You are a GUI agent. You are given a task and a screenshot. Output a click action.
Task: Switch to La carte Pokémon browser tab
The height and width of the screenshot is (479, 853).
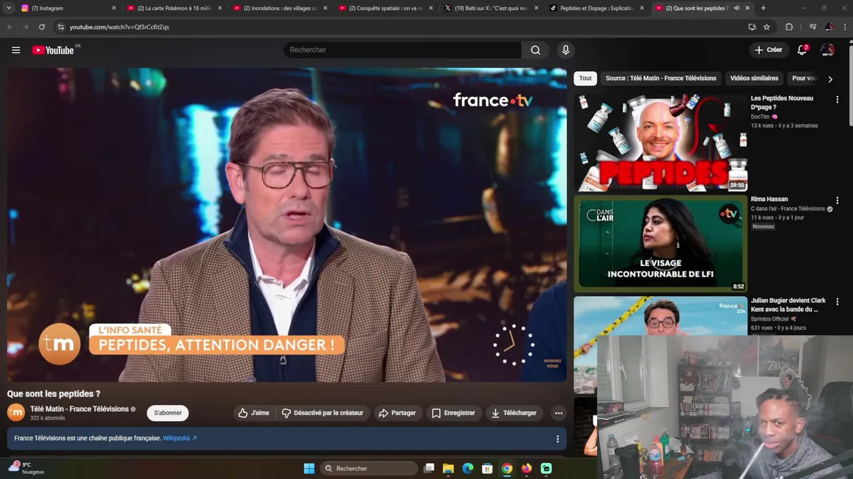[x=173, y=8]
